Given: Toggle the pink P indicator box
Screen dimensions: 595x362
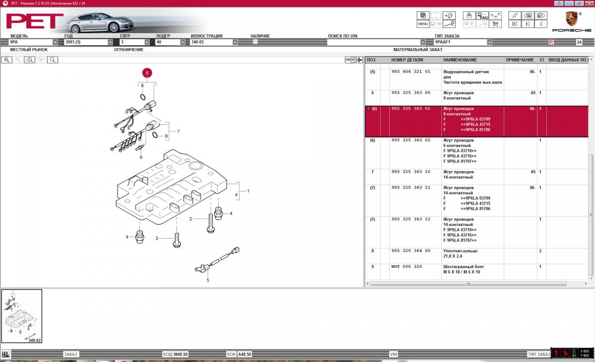Looking at the screenshot, I should (551, 42).
